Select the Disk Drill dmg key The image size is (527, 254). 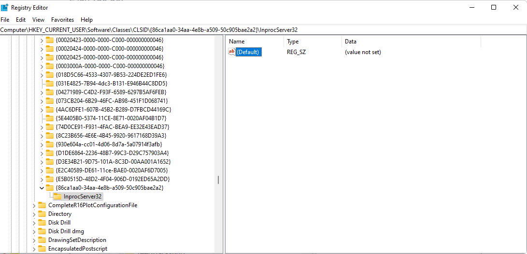[66, 231]
